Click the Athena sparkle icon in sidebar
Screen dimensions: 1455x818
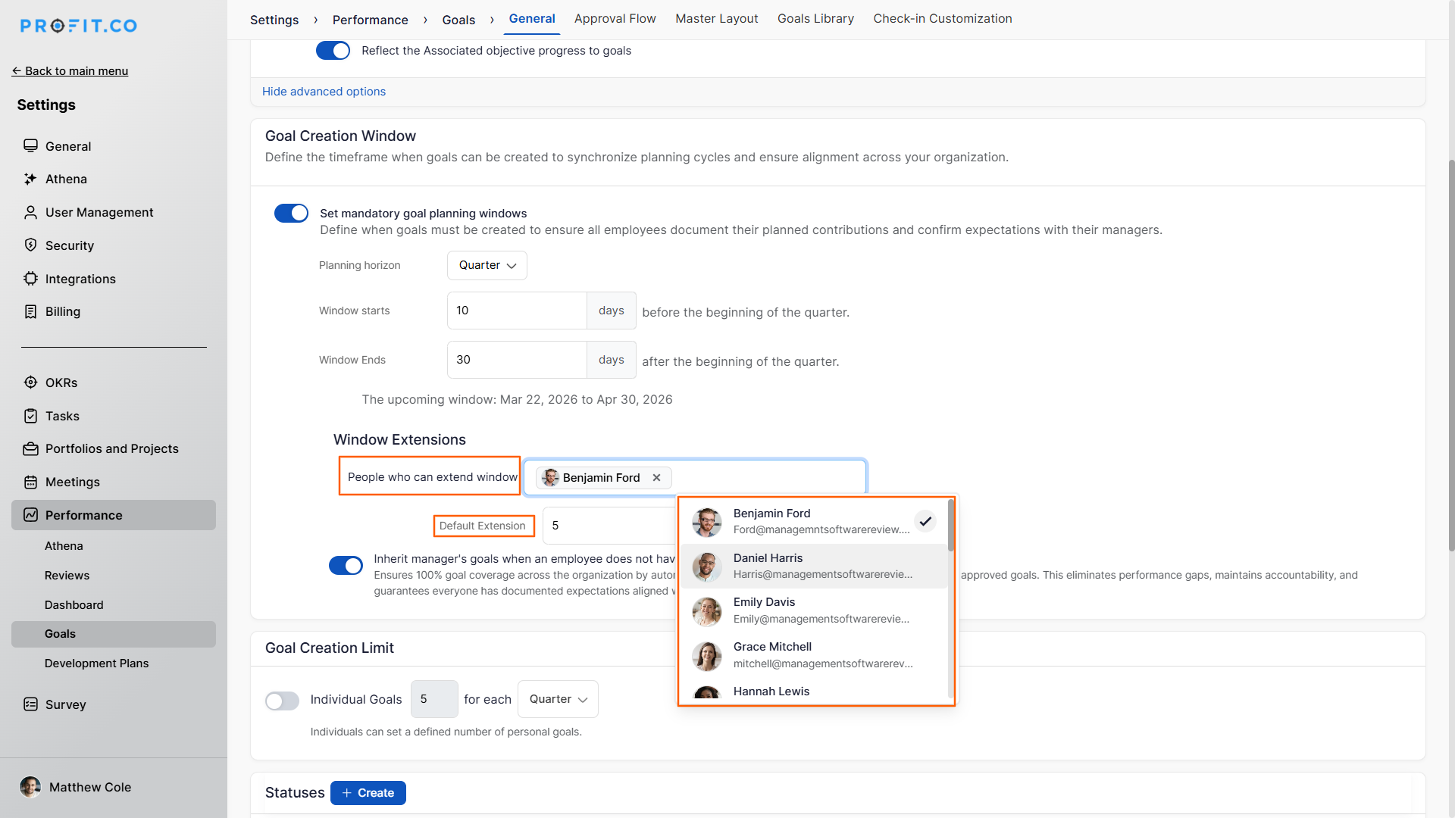[30, 179]
